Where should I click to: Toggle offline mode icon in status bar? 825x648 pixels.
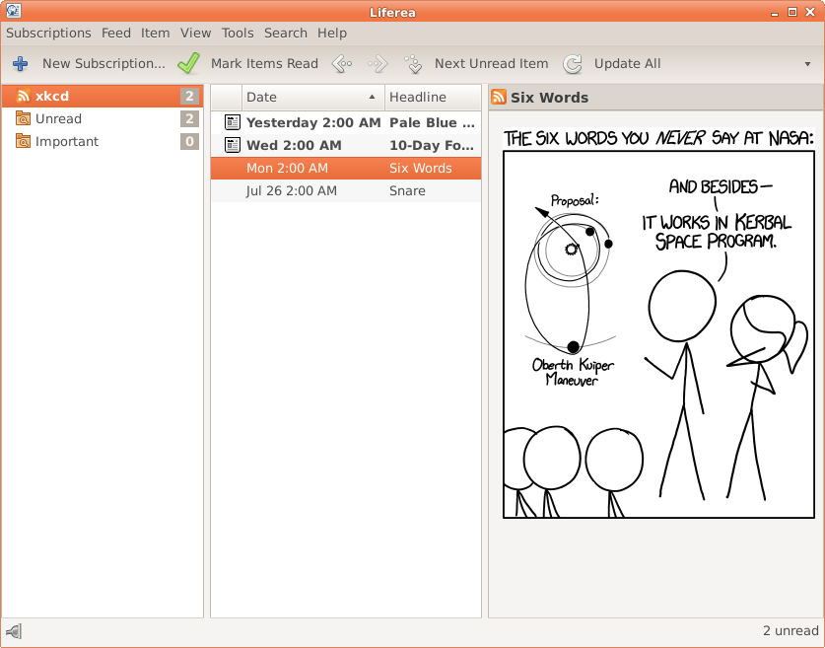(14, 631)
